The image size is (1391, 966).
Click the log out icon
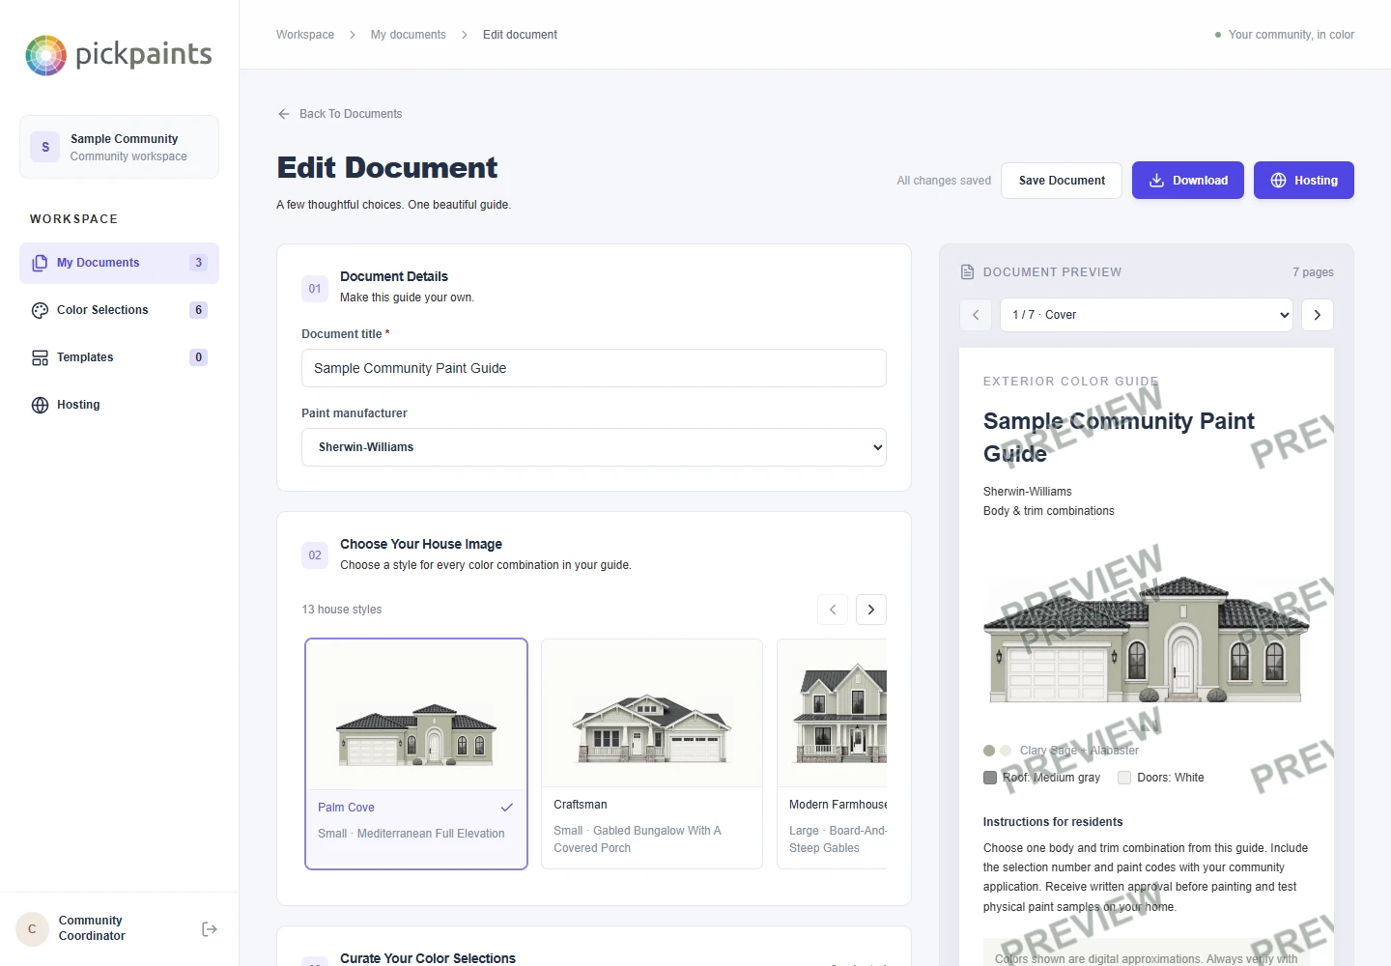point(210,929)
